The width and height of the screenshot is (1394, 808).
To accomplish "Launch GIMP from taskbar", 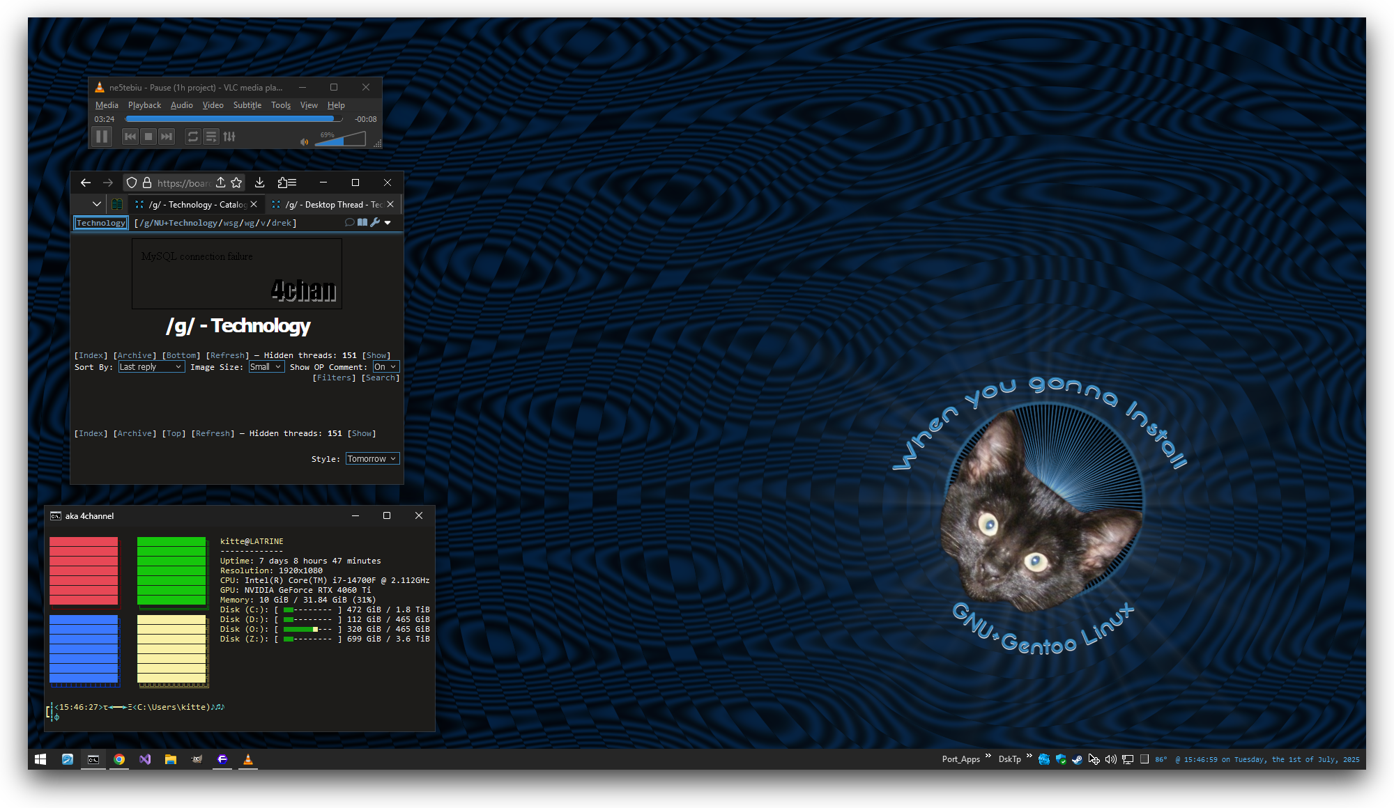I will [x=197, y=759].
